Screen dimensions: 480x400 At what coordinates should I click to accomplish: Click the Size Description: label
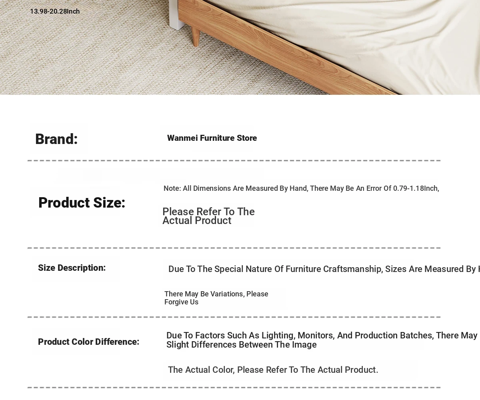click(x=72, y=268)
